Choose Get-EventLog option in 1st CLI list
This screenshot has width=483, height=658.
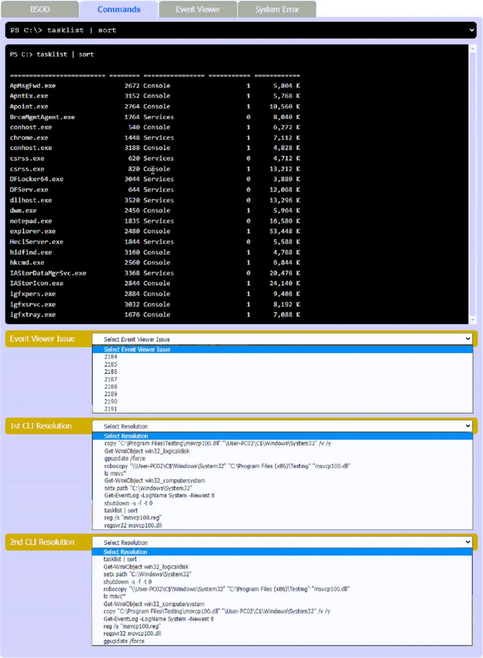click(x=282, y=496)
